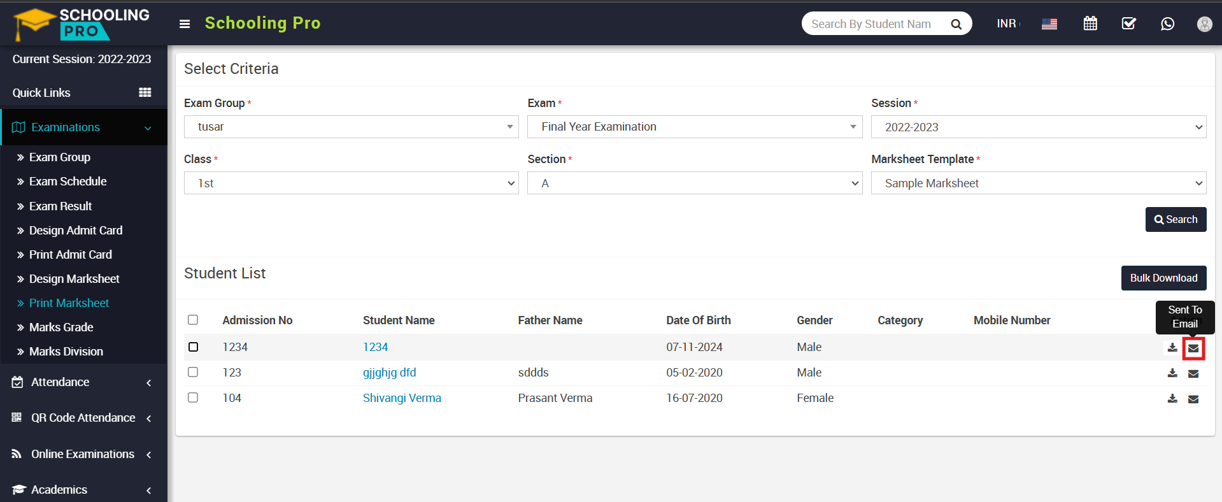Expand the Academics menu arrow
This screenshot has width=1222, height=502.
tap(148, 491)
